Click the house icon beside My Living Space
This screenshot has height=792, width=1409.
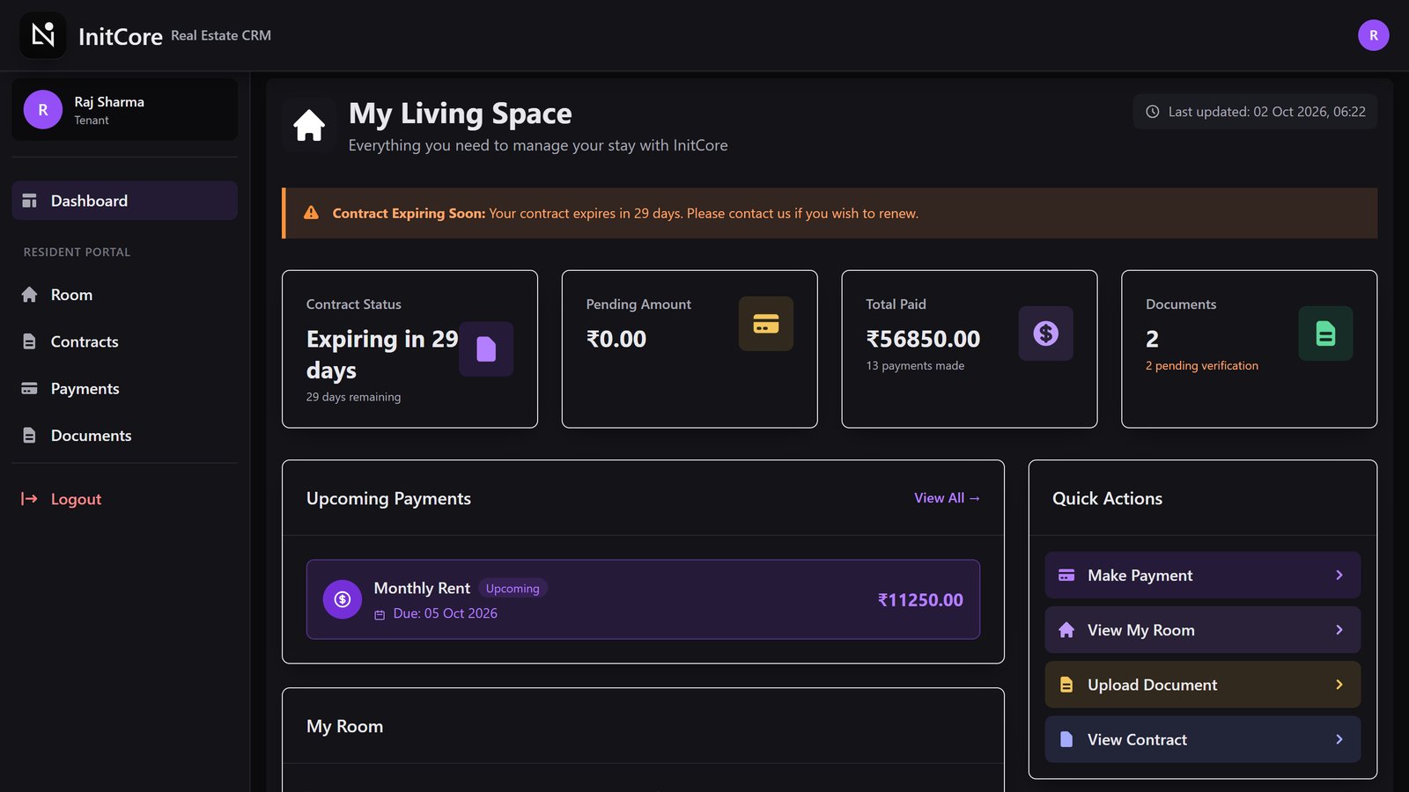coord(309,125)
